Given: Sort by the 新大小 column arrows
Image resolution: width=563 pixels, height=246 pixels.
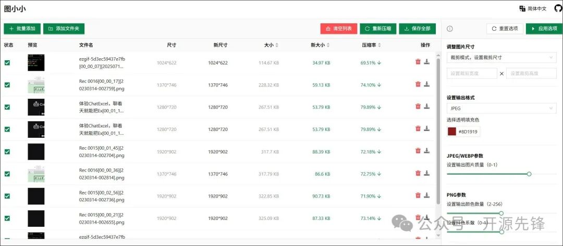Looking at the screenshot, I should tap(328, 45).
